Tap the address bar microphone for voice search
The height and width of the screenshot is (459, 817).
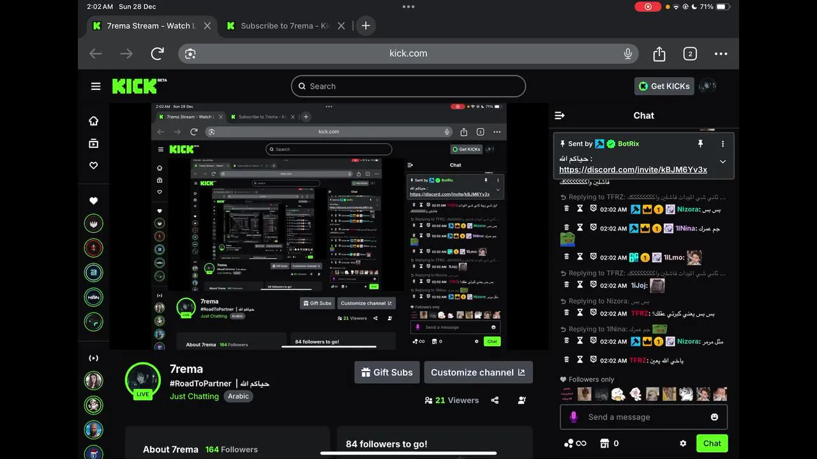tap(628, 54)
